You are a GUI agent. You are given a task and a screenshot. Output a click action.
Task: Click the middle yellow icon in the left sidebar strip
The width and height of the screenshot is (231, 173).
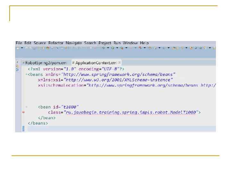click(x=17, y=66)
